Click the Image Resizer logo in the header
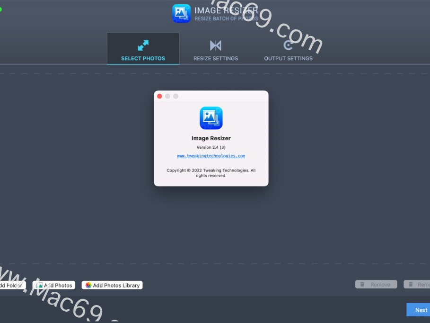The height and width of the screenshot is (323, 430). 181,13
